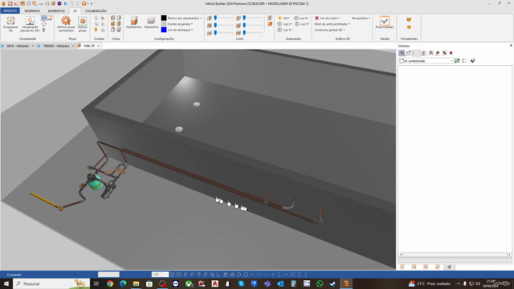
Task: Click the numeric field in Símbolos toolbar
Action: click(x=416, y=53)
